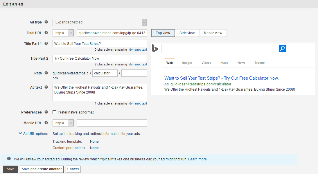Viewport: 318px width, 174px height.
Task: Open Learn more link in notice
Action: (x=197, y=159)
